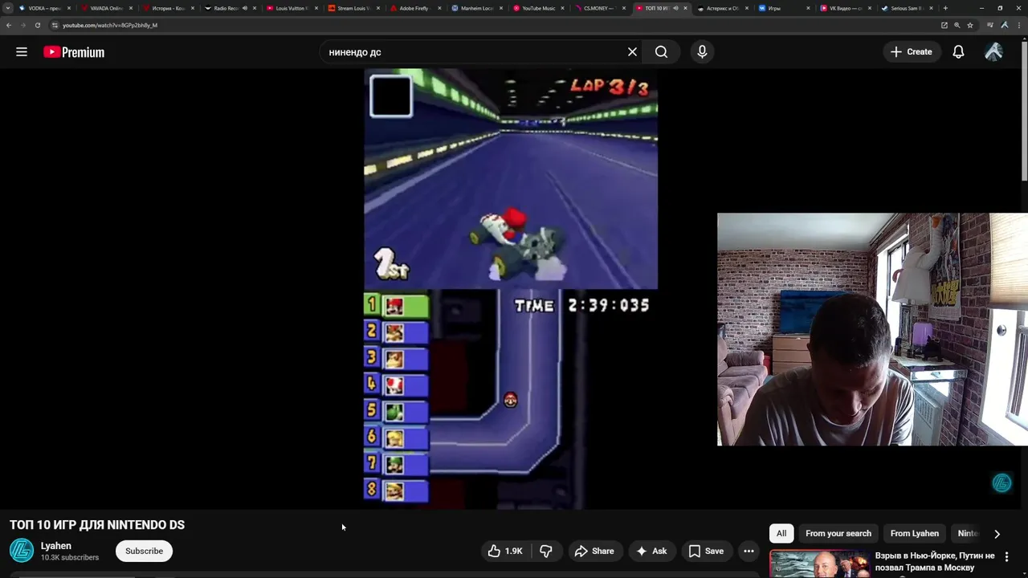View site information icon in address bar

pyautogui.click(x=55, y=25)
